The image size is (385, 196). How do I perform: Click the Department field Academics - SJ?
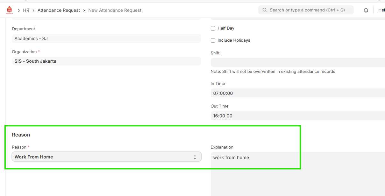tap(106, 38)
